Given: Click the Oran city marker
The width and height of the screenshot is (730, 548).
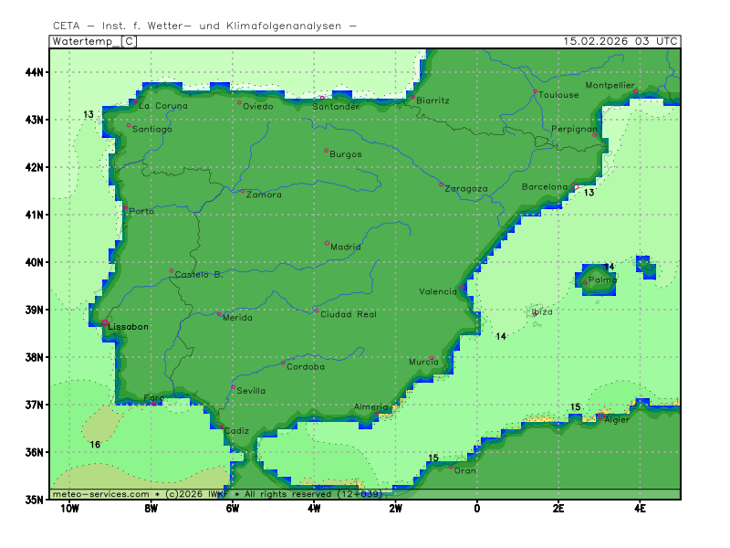Looking at the screenshot, I should tap(451, 467).
